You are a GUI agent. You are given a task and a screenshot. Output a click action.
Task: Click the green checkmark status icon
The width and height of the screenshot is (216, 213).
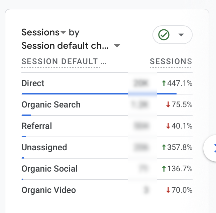click(x=164, y=35)
